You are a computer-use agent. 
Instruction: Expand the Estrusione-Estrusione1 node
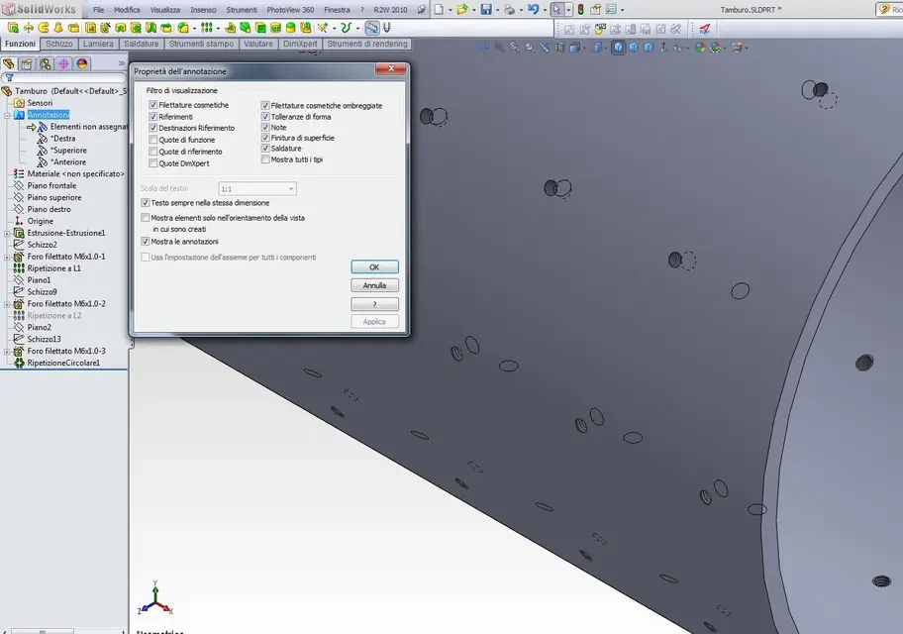pos(7,234)
